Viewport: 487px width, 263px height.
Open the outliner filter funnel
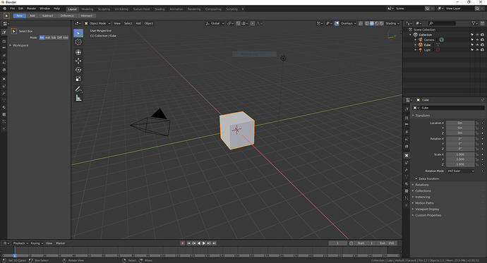coord(474,23)
